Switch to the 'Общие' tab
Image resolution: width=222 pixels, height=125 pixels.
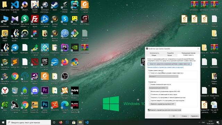[x=154, y=55]
